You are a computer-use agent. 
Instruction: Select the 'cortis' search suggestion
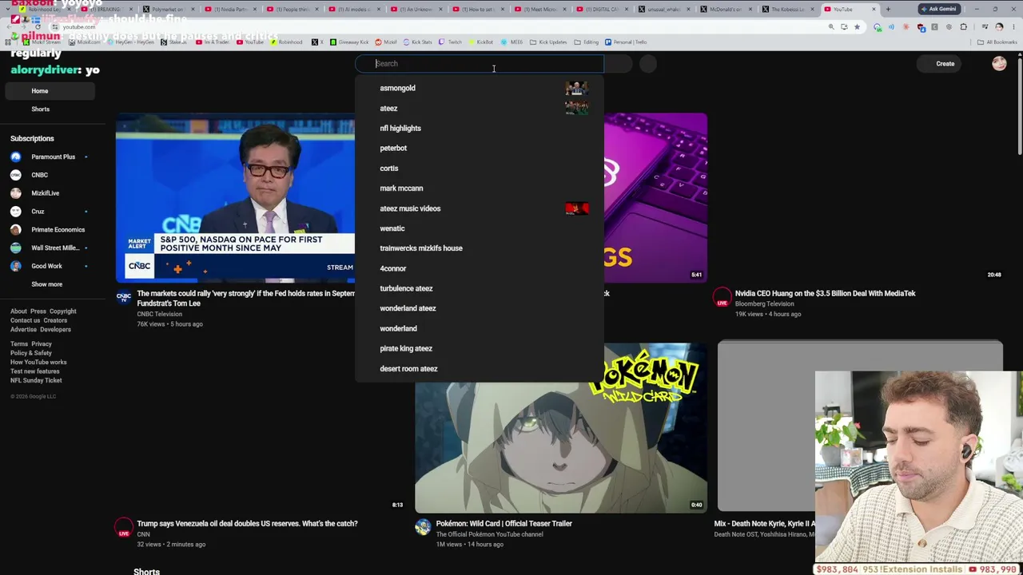tap(480, 169)
